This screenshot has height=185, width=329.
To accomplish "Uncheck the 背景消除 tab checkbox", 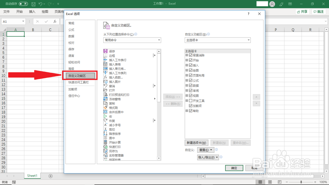I will pyautogui.click(x=190, y=55).
